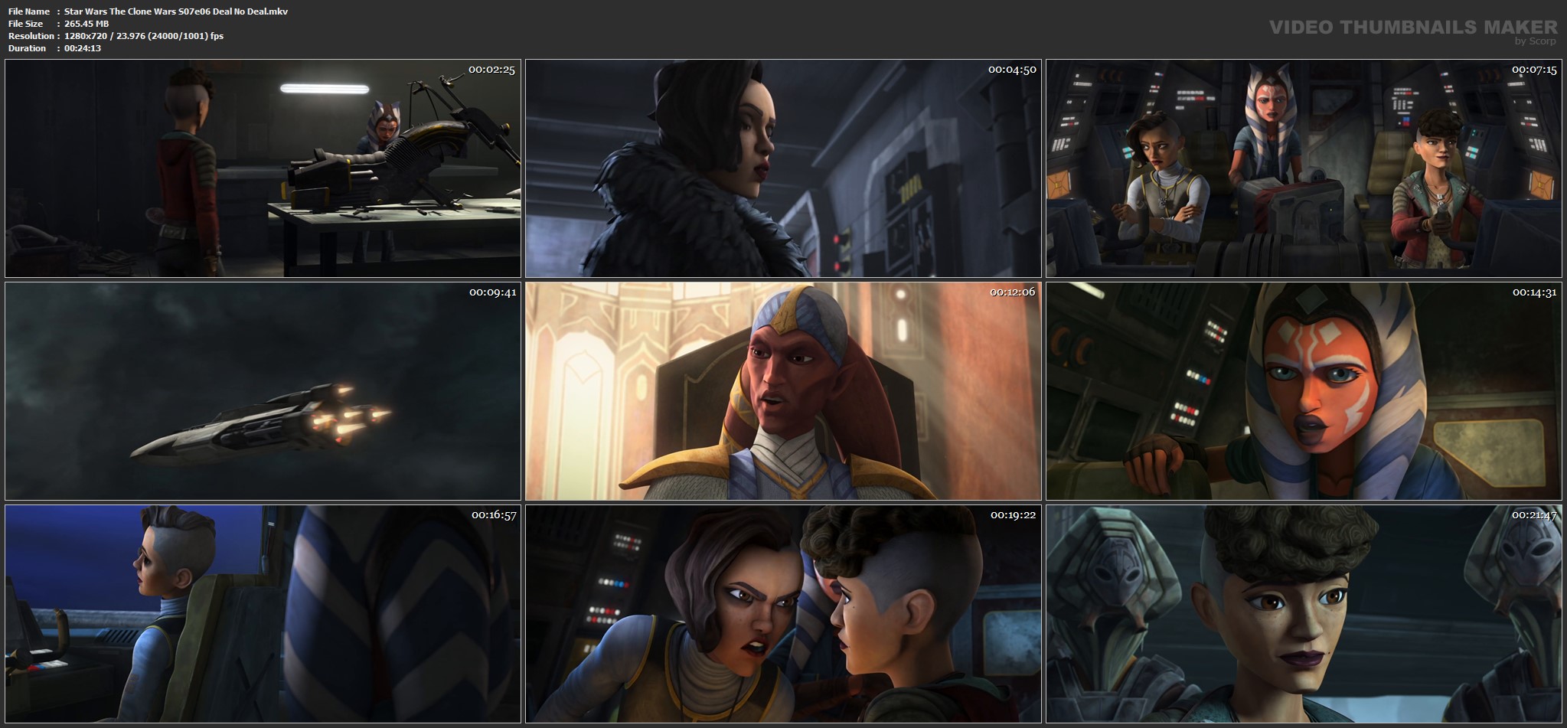Select the thumbnail at 00:02:25
Viewport: 1567px width, 728px height.
tap(263, 168)
